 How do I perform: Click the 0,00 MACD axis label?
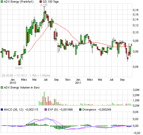coord(136,126)
